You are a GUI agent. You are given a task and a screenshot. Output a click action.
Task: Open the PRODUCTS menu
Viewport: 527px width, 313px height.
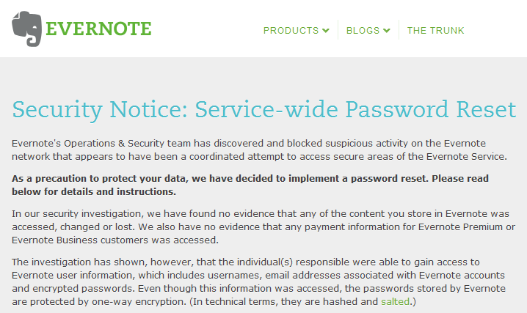click(x=291, y=31)
